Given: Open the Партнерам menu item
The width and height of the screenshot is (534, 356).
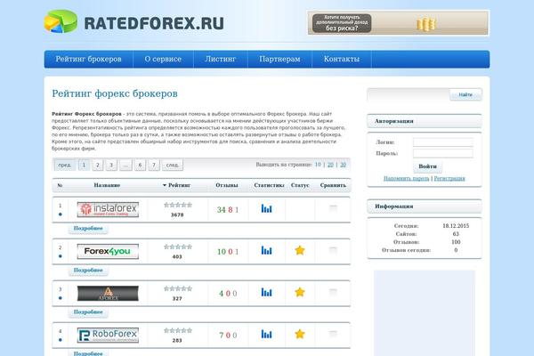Looking at the screenshot, I should click(x=279, y=60).
